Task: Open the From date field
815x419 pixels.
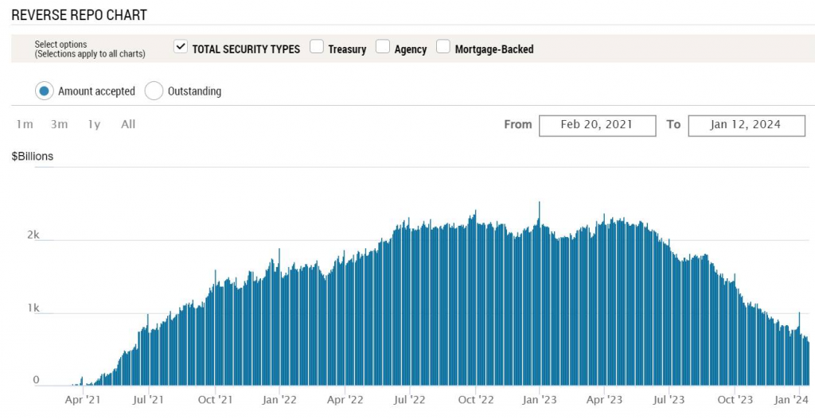Action: pos(597,125)
